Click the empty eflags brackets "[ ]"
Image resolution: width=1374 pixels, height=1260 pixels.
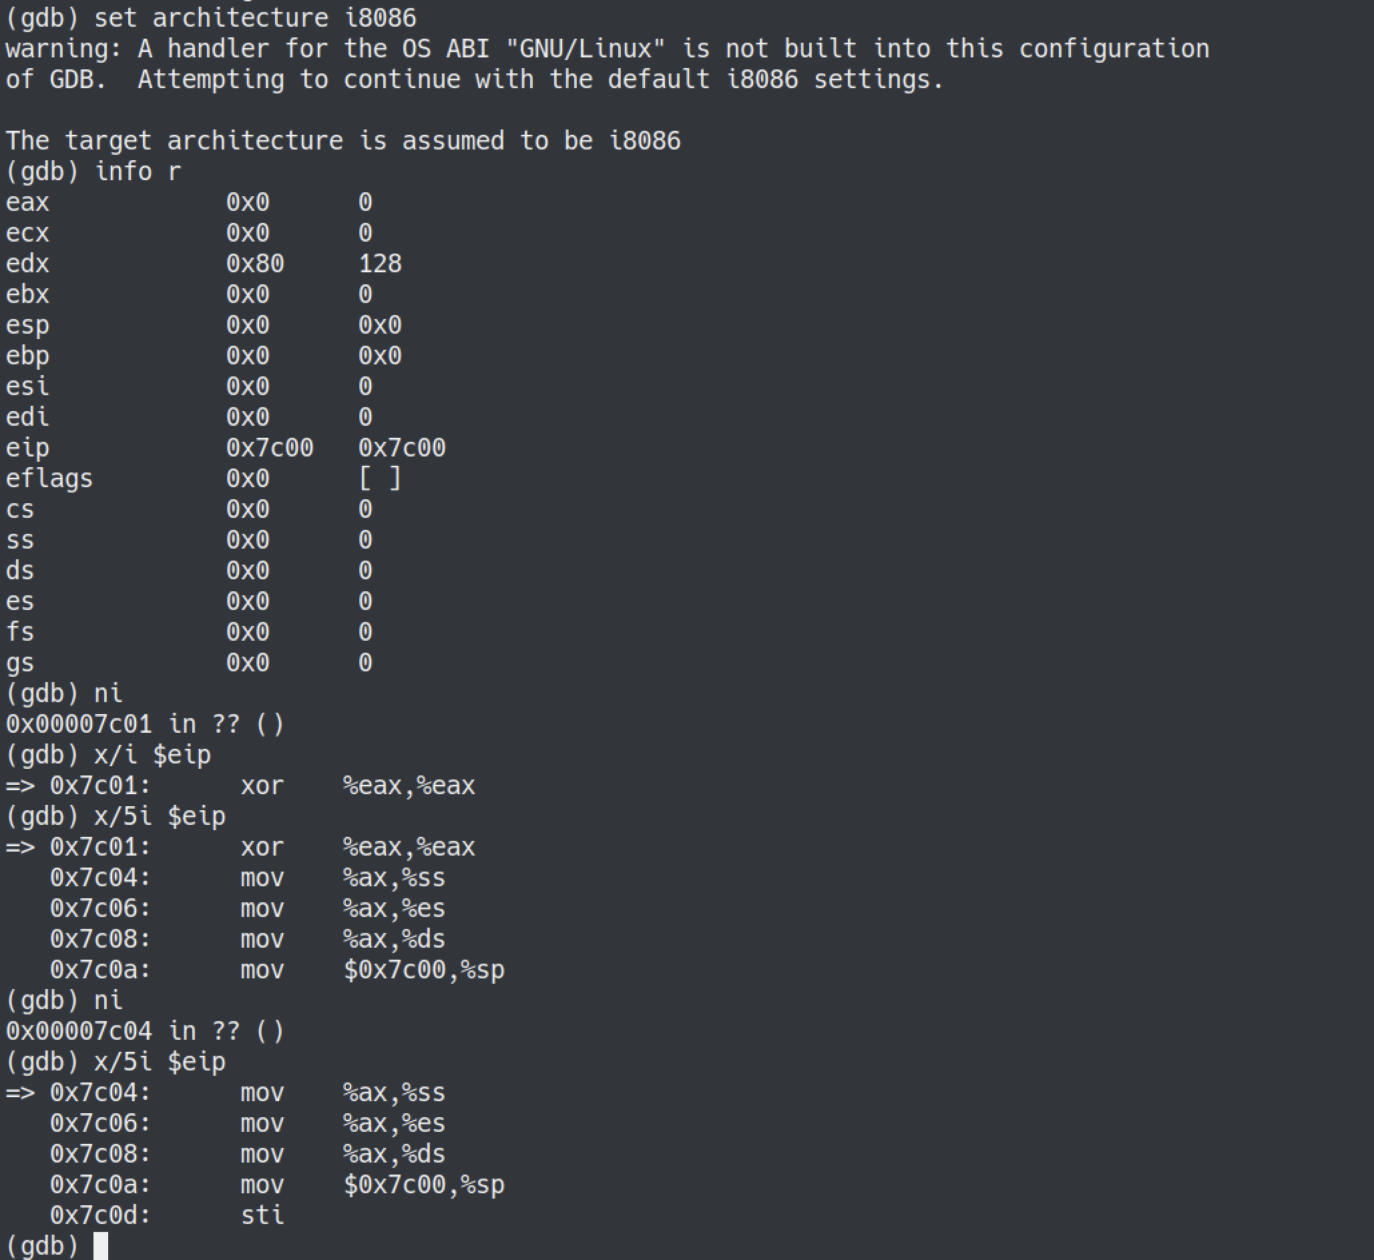pyautogui.click(x=379, y=478)
